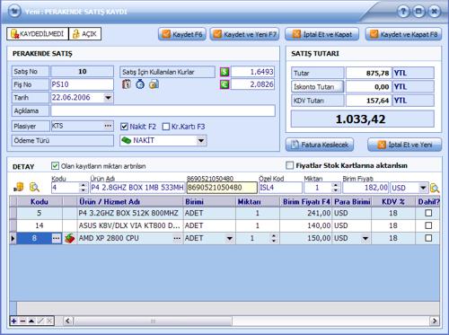Image resolution: width=449 pixels, height=335 pixels.
Task: Click the İptal Et ve Kapat button
Action: point(322,34)
